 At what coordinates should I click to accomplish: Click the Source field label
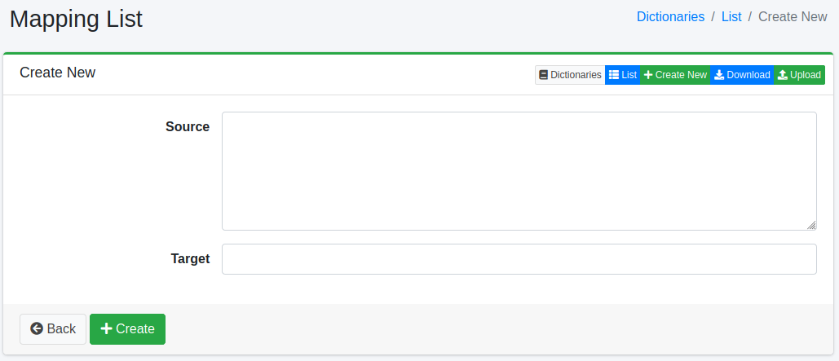pos(188,127)
